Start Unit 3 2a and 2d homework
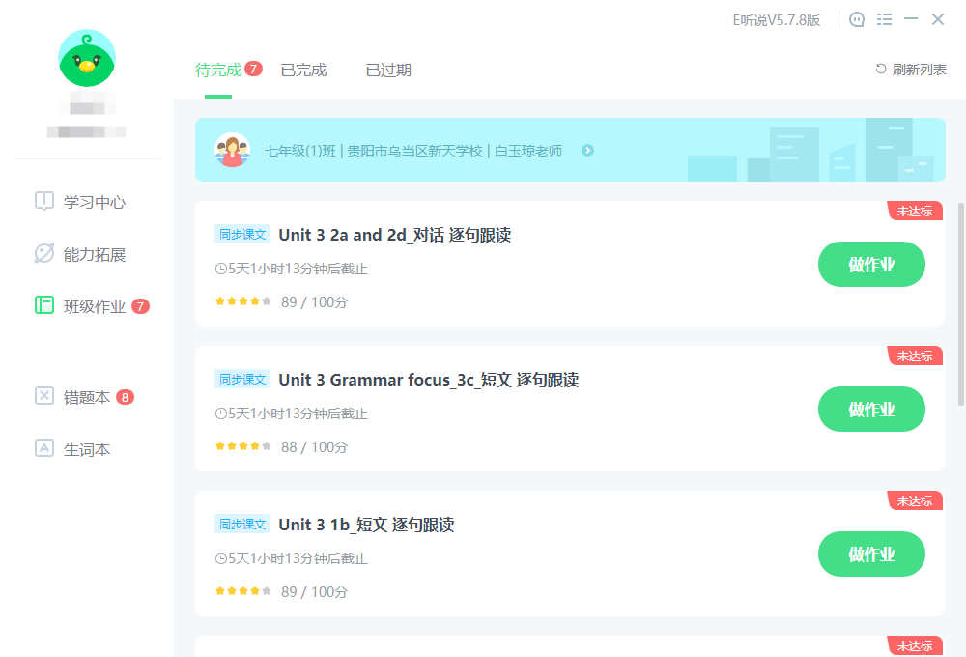 [871, 264]
